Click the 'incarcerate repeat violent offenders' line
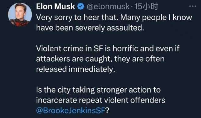Viewport: 201px width, 118px height. pyautogui.click(x=100, y=100)
